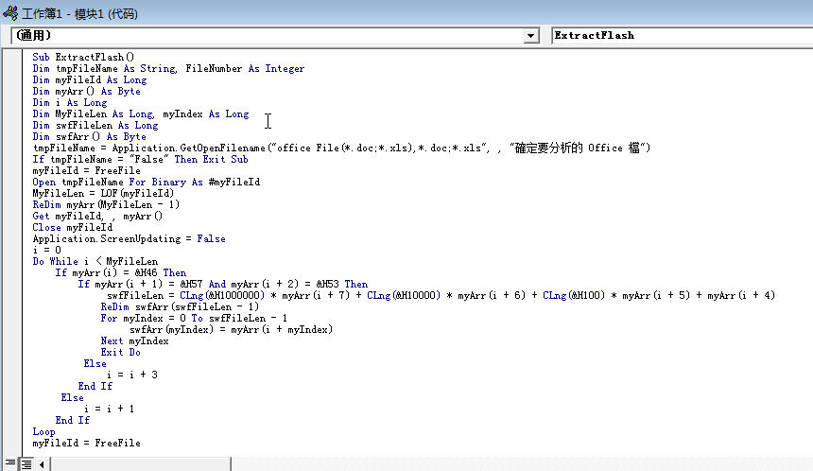Click the horizontal scrollbar left arrow
The width and height of the screenshot is (813, 471).
coord(42,463)
